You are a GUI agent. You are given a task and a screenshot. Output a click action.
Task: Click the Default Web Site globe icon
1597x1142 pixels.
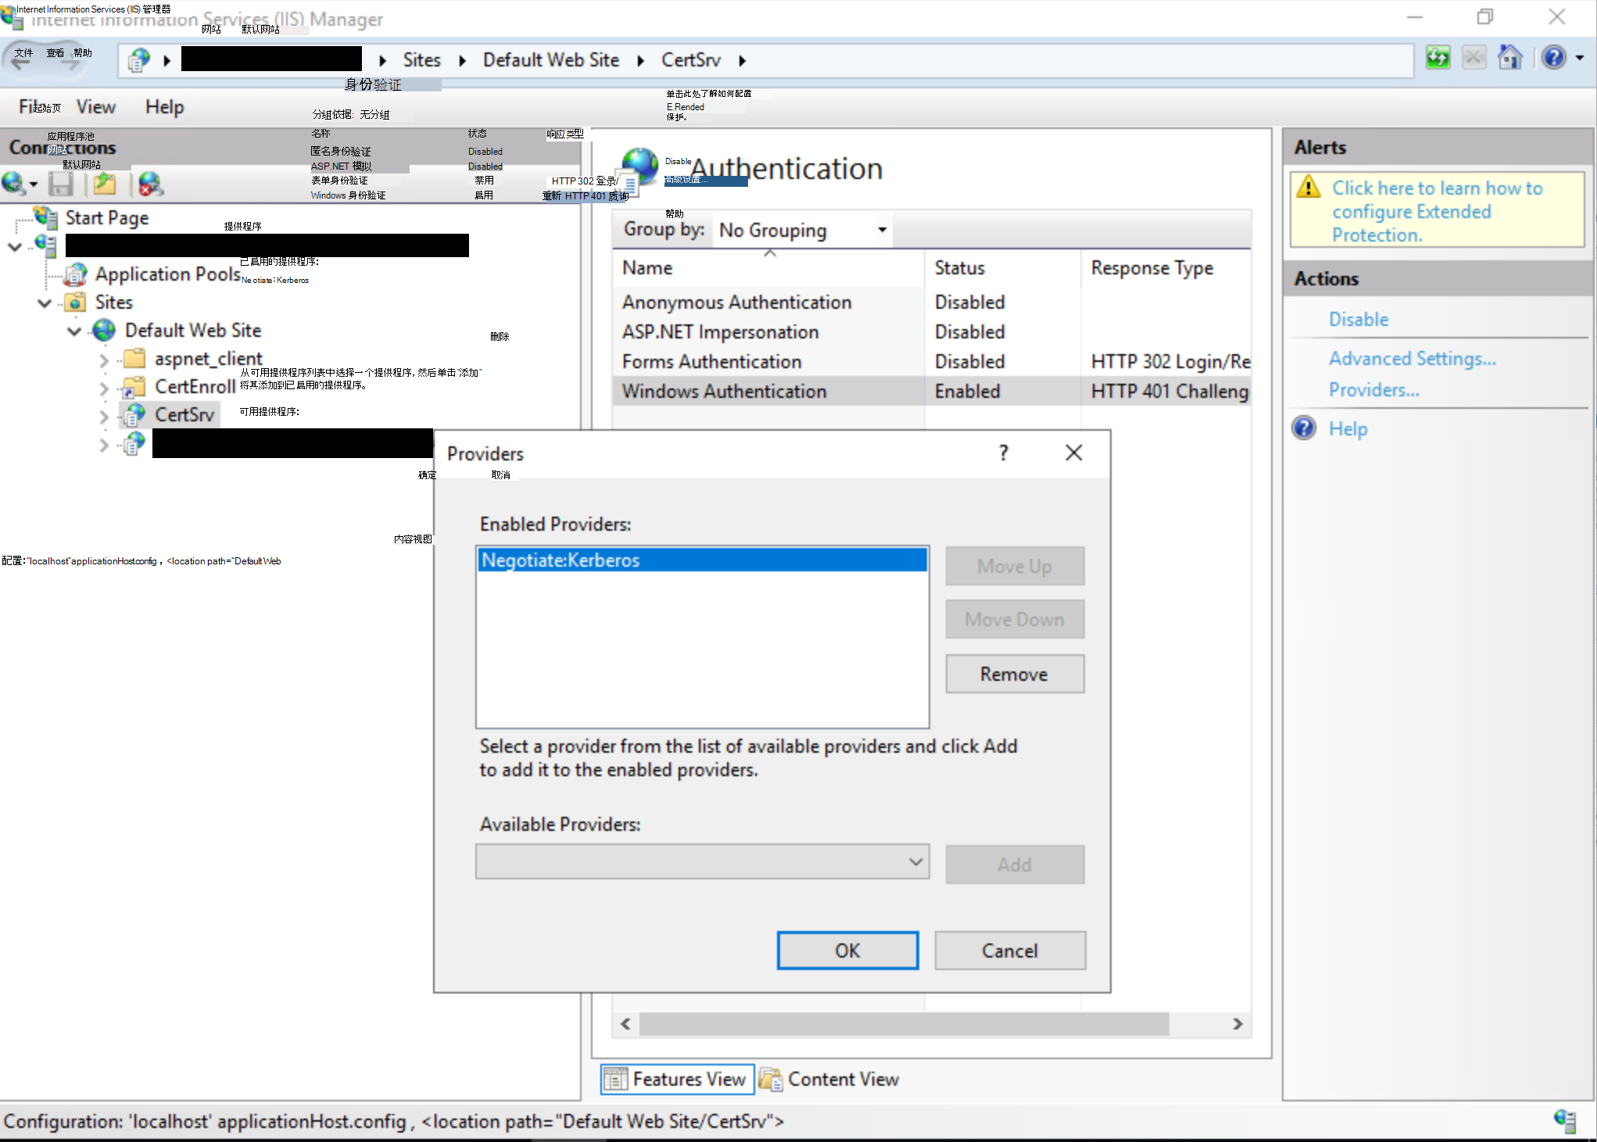pyautogui.click(x=104, y=331)
